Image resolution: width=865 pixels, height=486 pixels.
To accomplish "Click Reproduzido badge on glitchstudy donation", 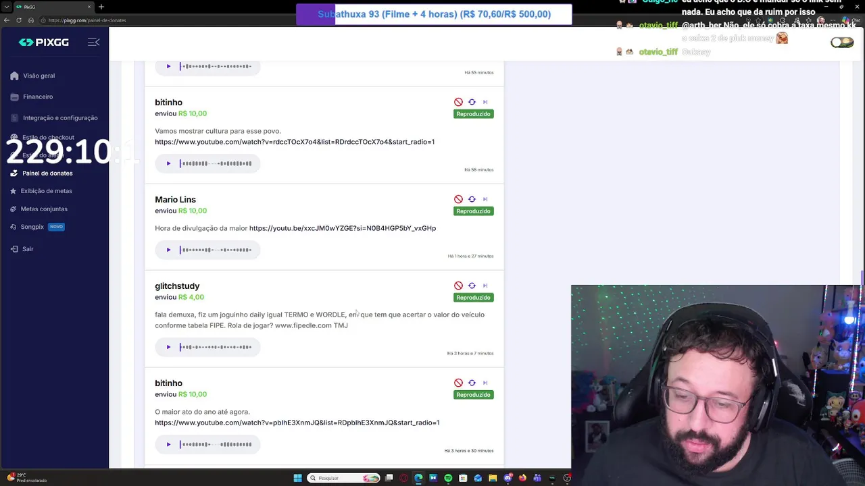I will [x=473, y=298].
